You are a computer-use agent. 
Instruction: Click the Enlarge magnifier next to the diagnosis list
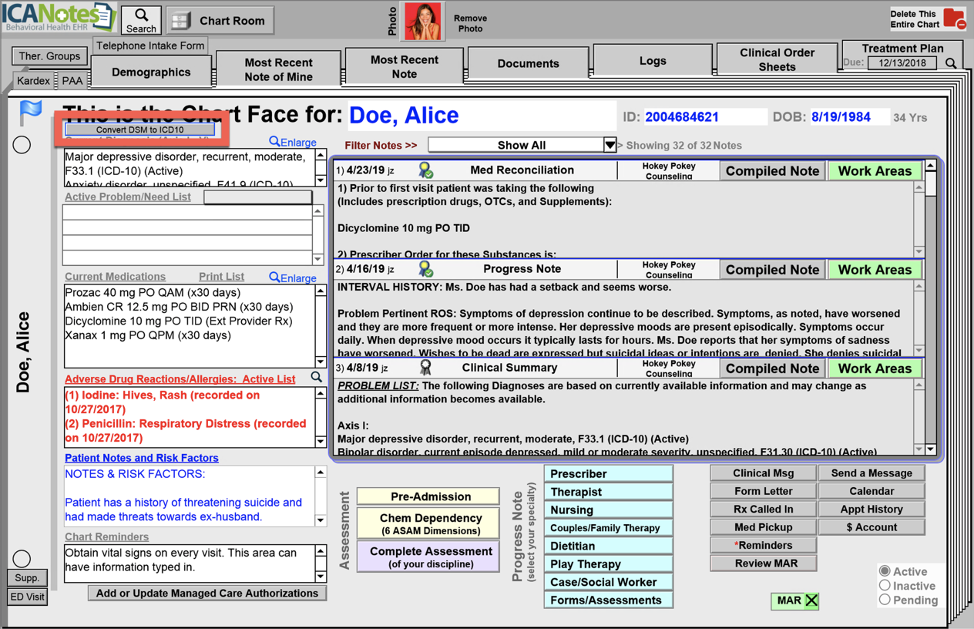pyautogui.click(x=292, y=142)
